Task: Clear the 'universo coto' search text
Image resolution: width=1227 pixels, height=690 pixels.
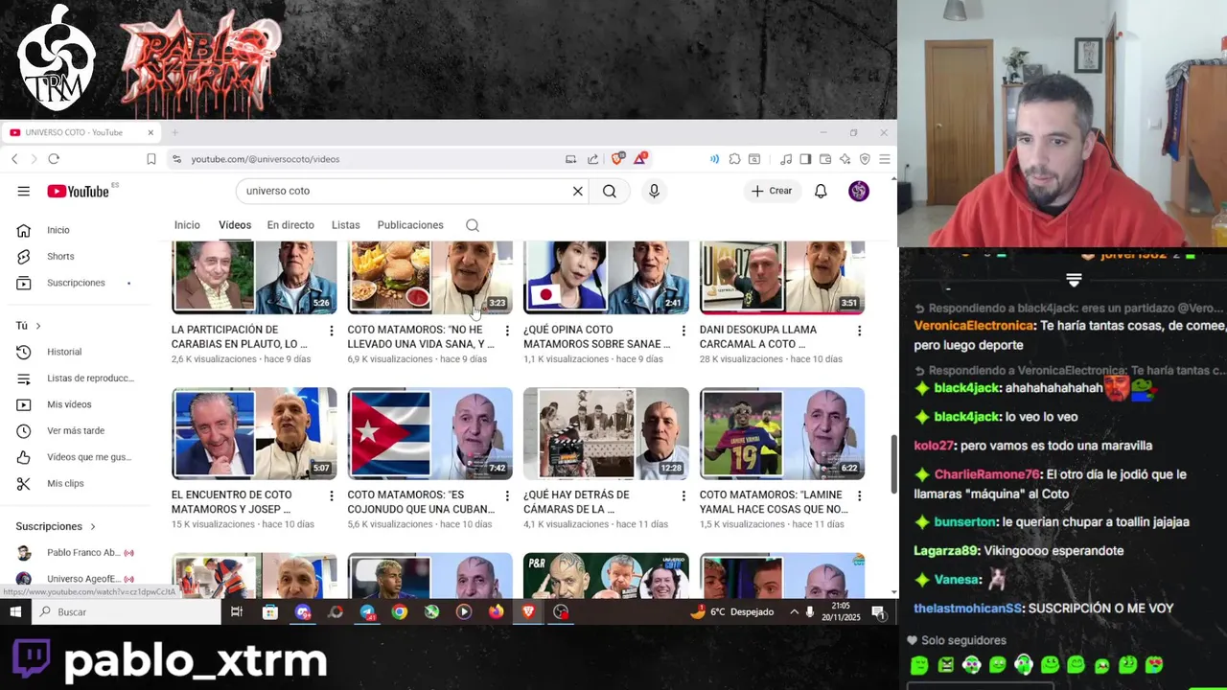Action: coord(577,191)
